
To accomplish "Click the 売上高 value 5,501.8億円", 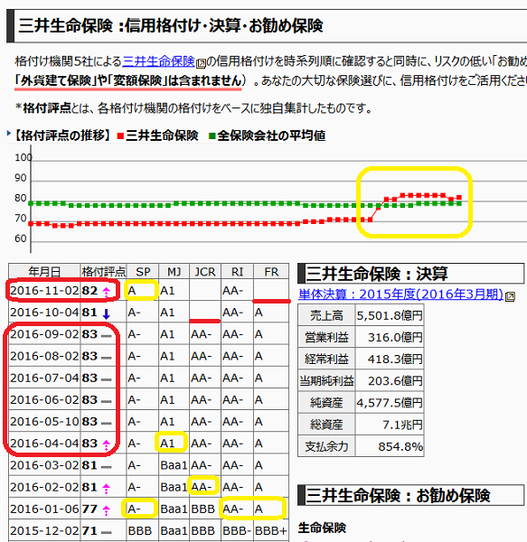I will pyautogui.click(x=390, y=315).
